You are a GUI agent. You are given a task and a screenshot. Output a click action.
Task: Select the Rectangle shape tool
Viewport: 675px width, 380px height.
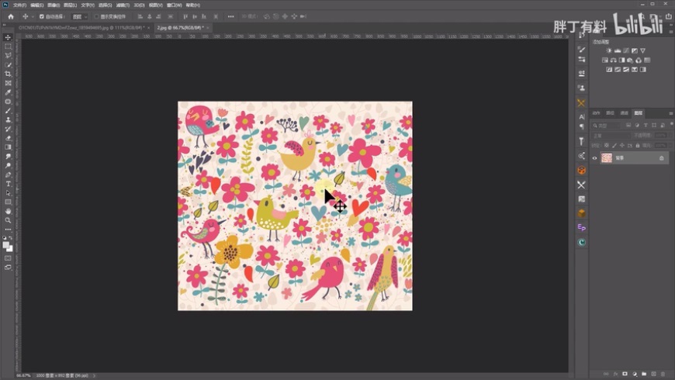tap(8, 202)
